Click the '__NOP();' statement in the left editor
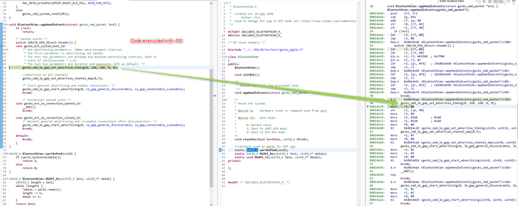 [29, 107]
